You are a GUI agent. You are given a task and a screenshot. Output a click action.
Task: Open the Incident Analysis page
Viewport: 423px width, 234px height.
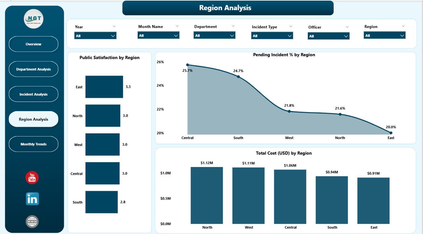click(x=33, y=94)
